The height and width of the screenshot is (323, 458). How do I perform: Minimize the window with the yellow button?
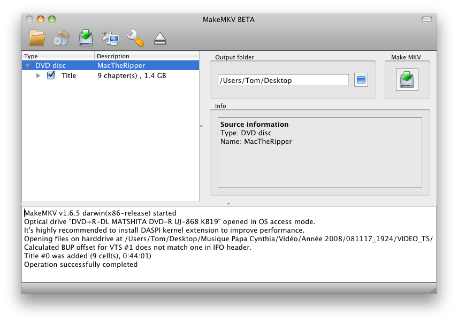coord(41,19)
